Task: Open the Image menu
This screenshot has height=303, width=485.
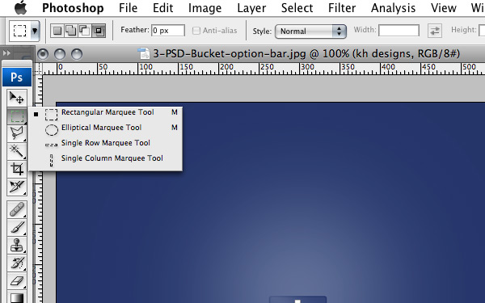Action: click(x=205, y=8)
